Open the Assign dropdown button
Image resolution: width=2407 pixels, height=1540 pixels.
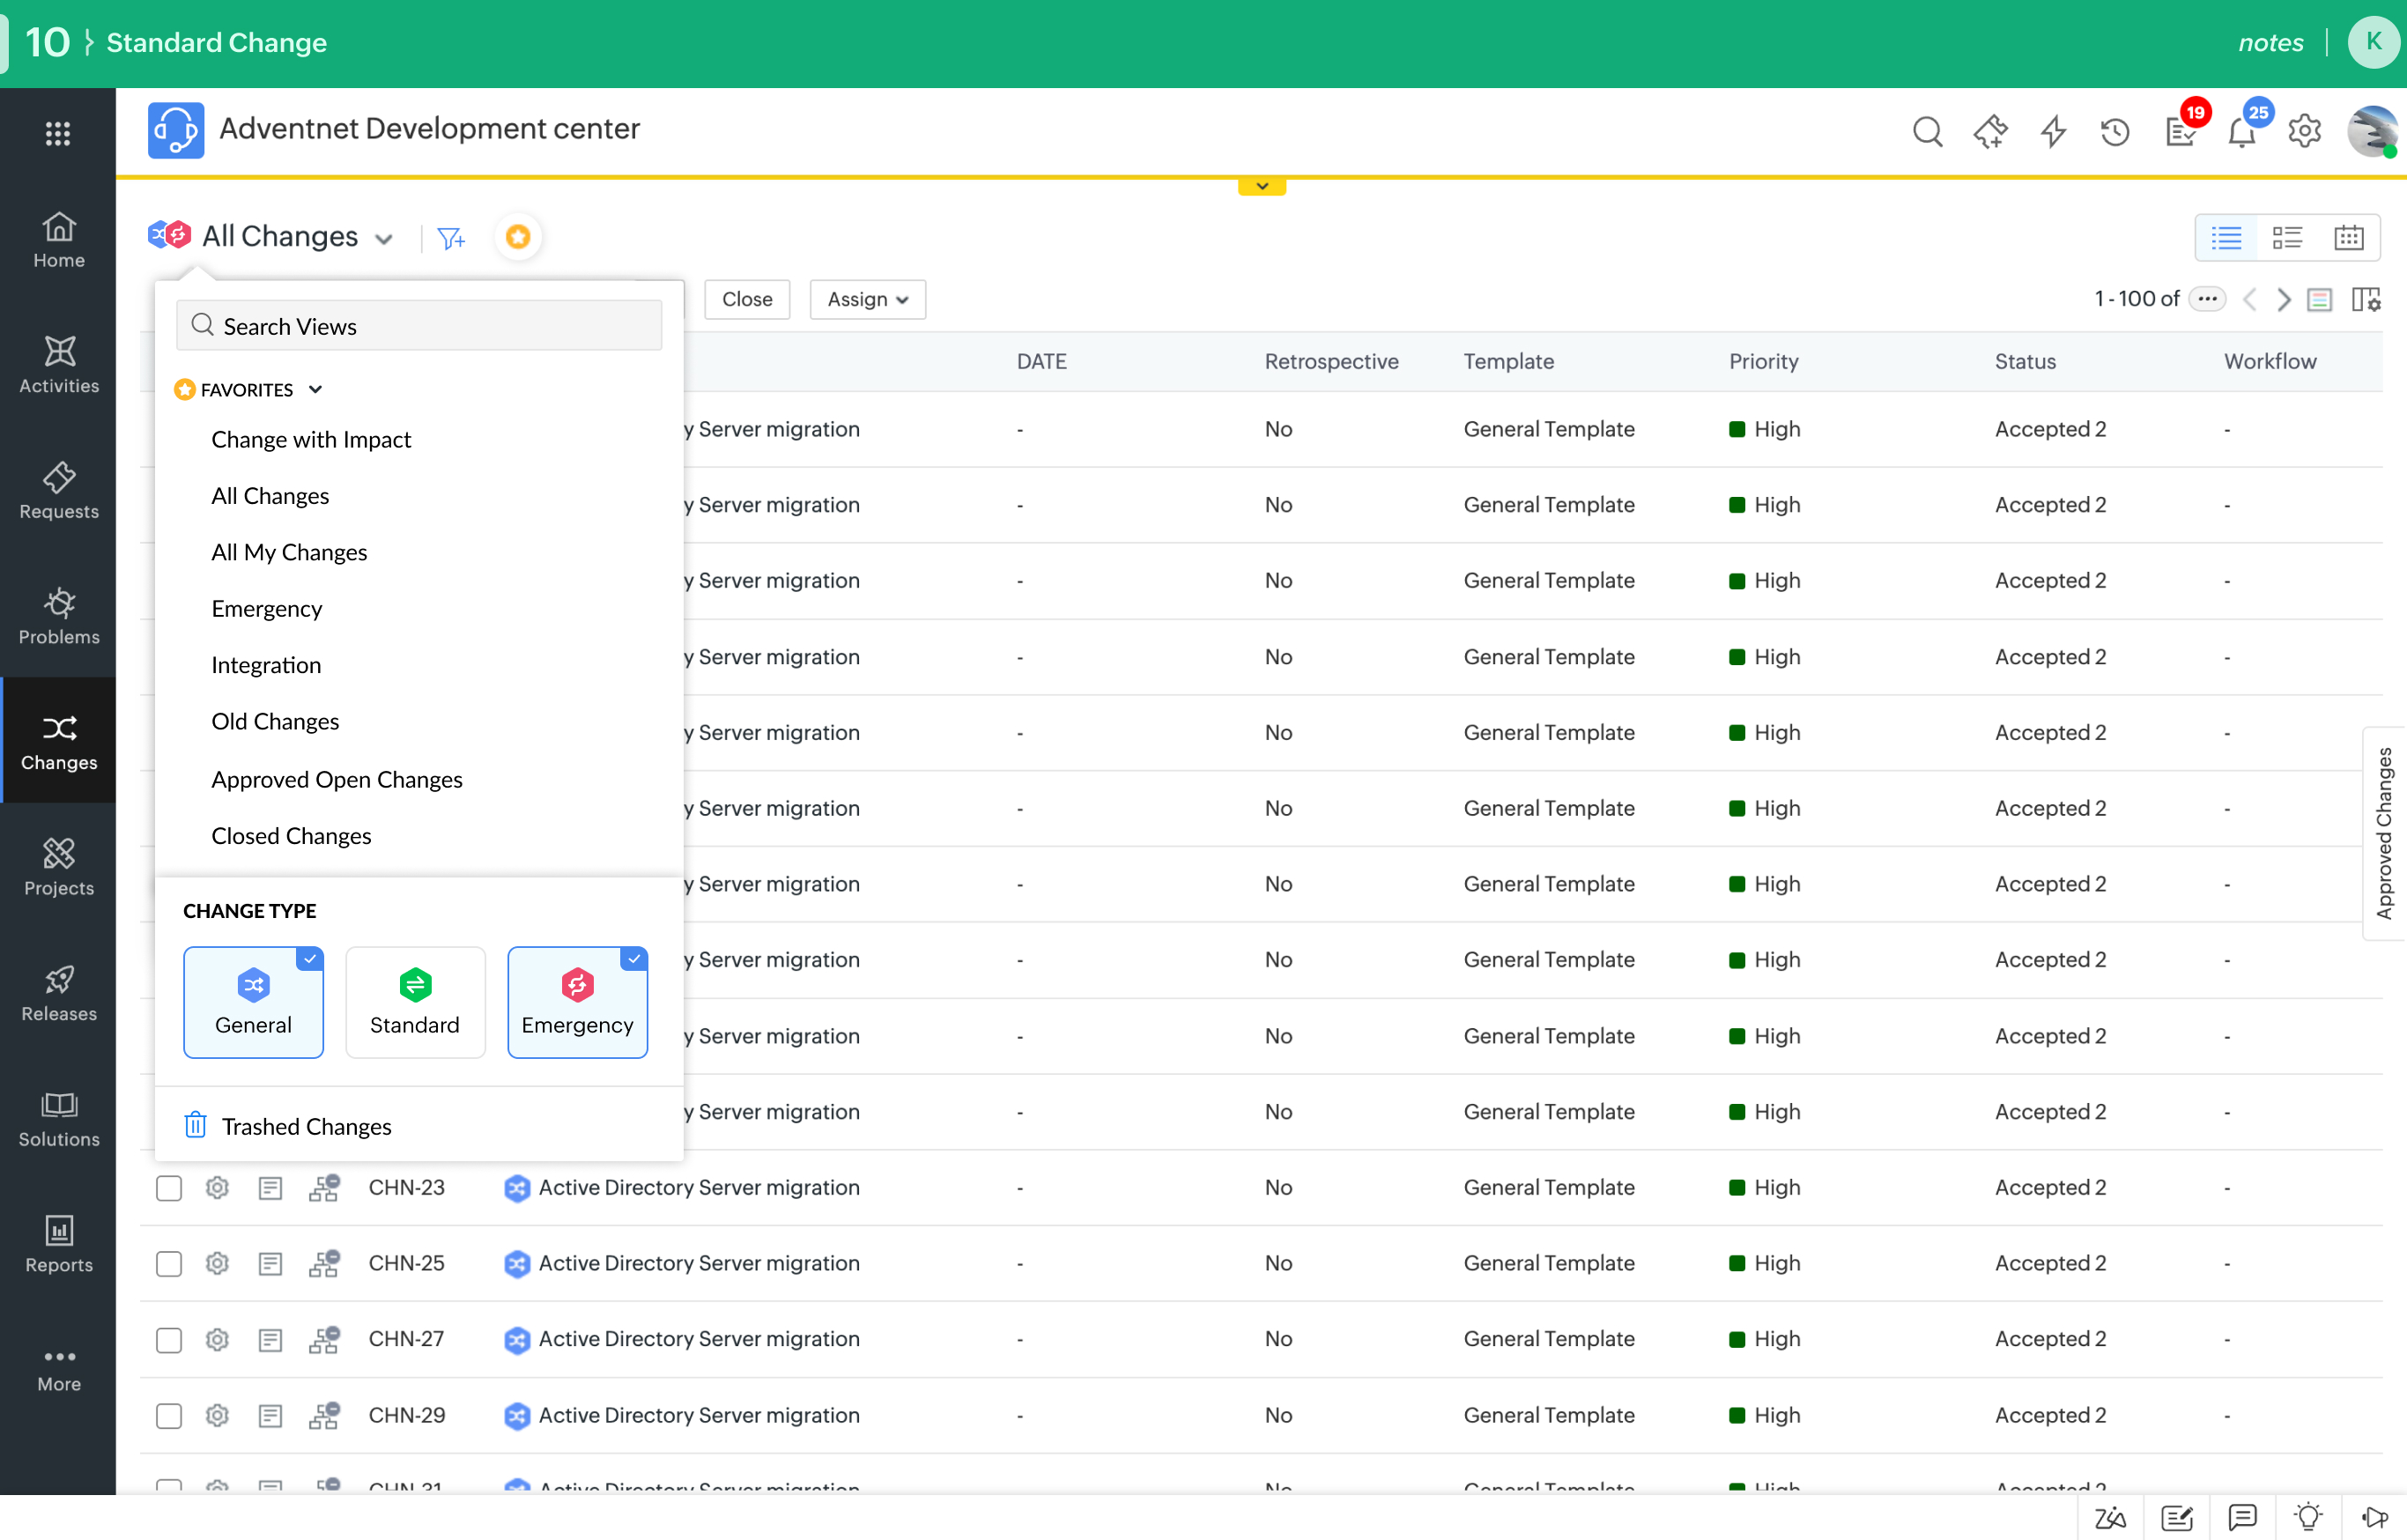point(867,299)
